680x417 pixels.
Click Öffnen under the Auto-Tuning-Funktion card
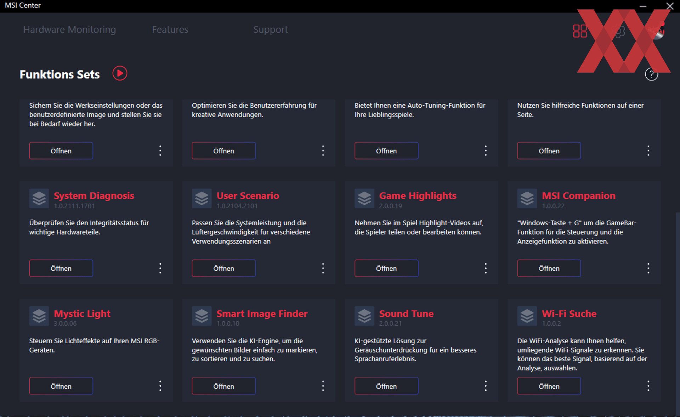[x=386, y=151]
